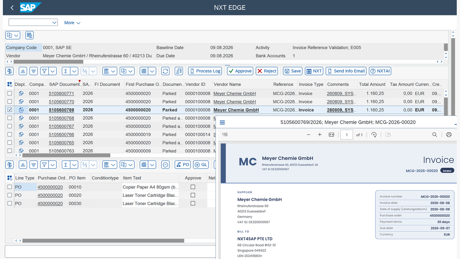460x259 pixels.
Task: Click the PDF page number field
Action: pos(346,135)
